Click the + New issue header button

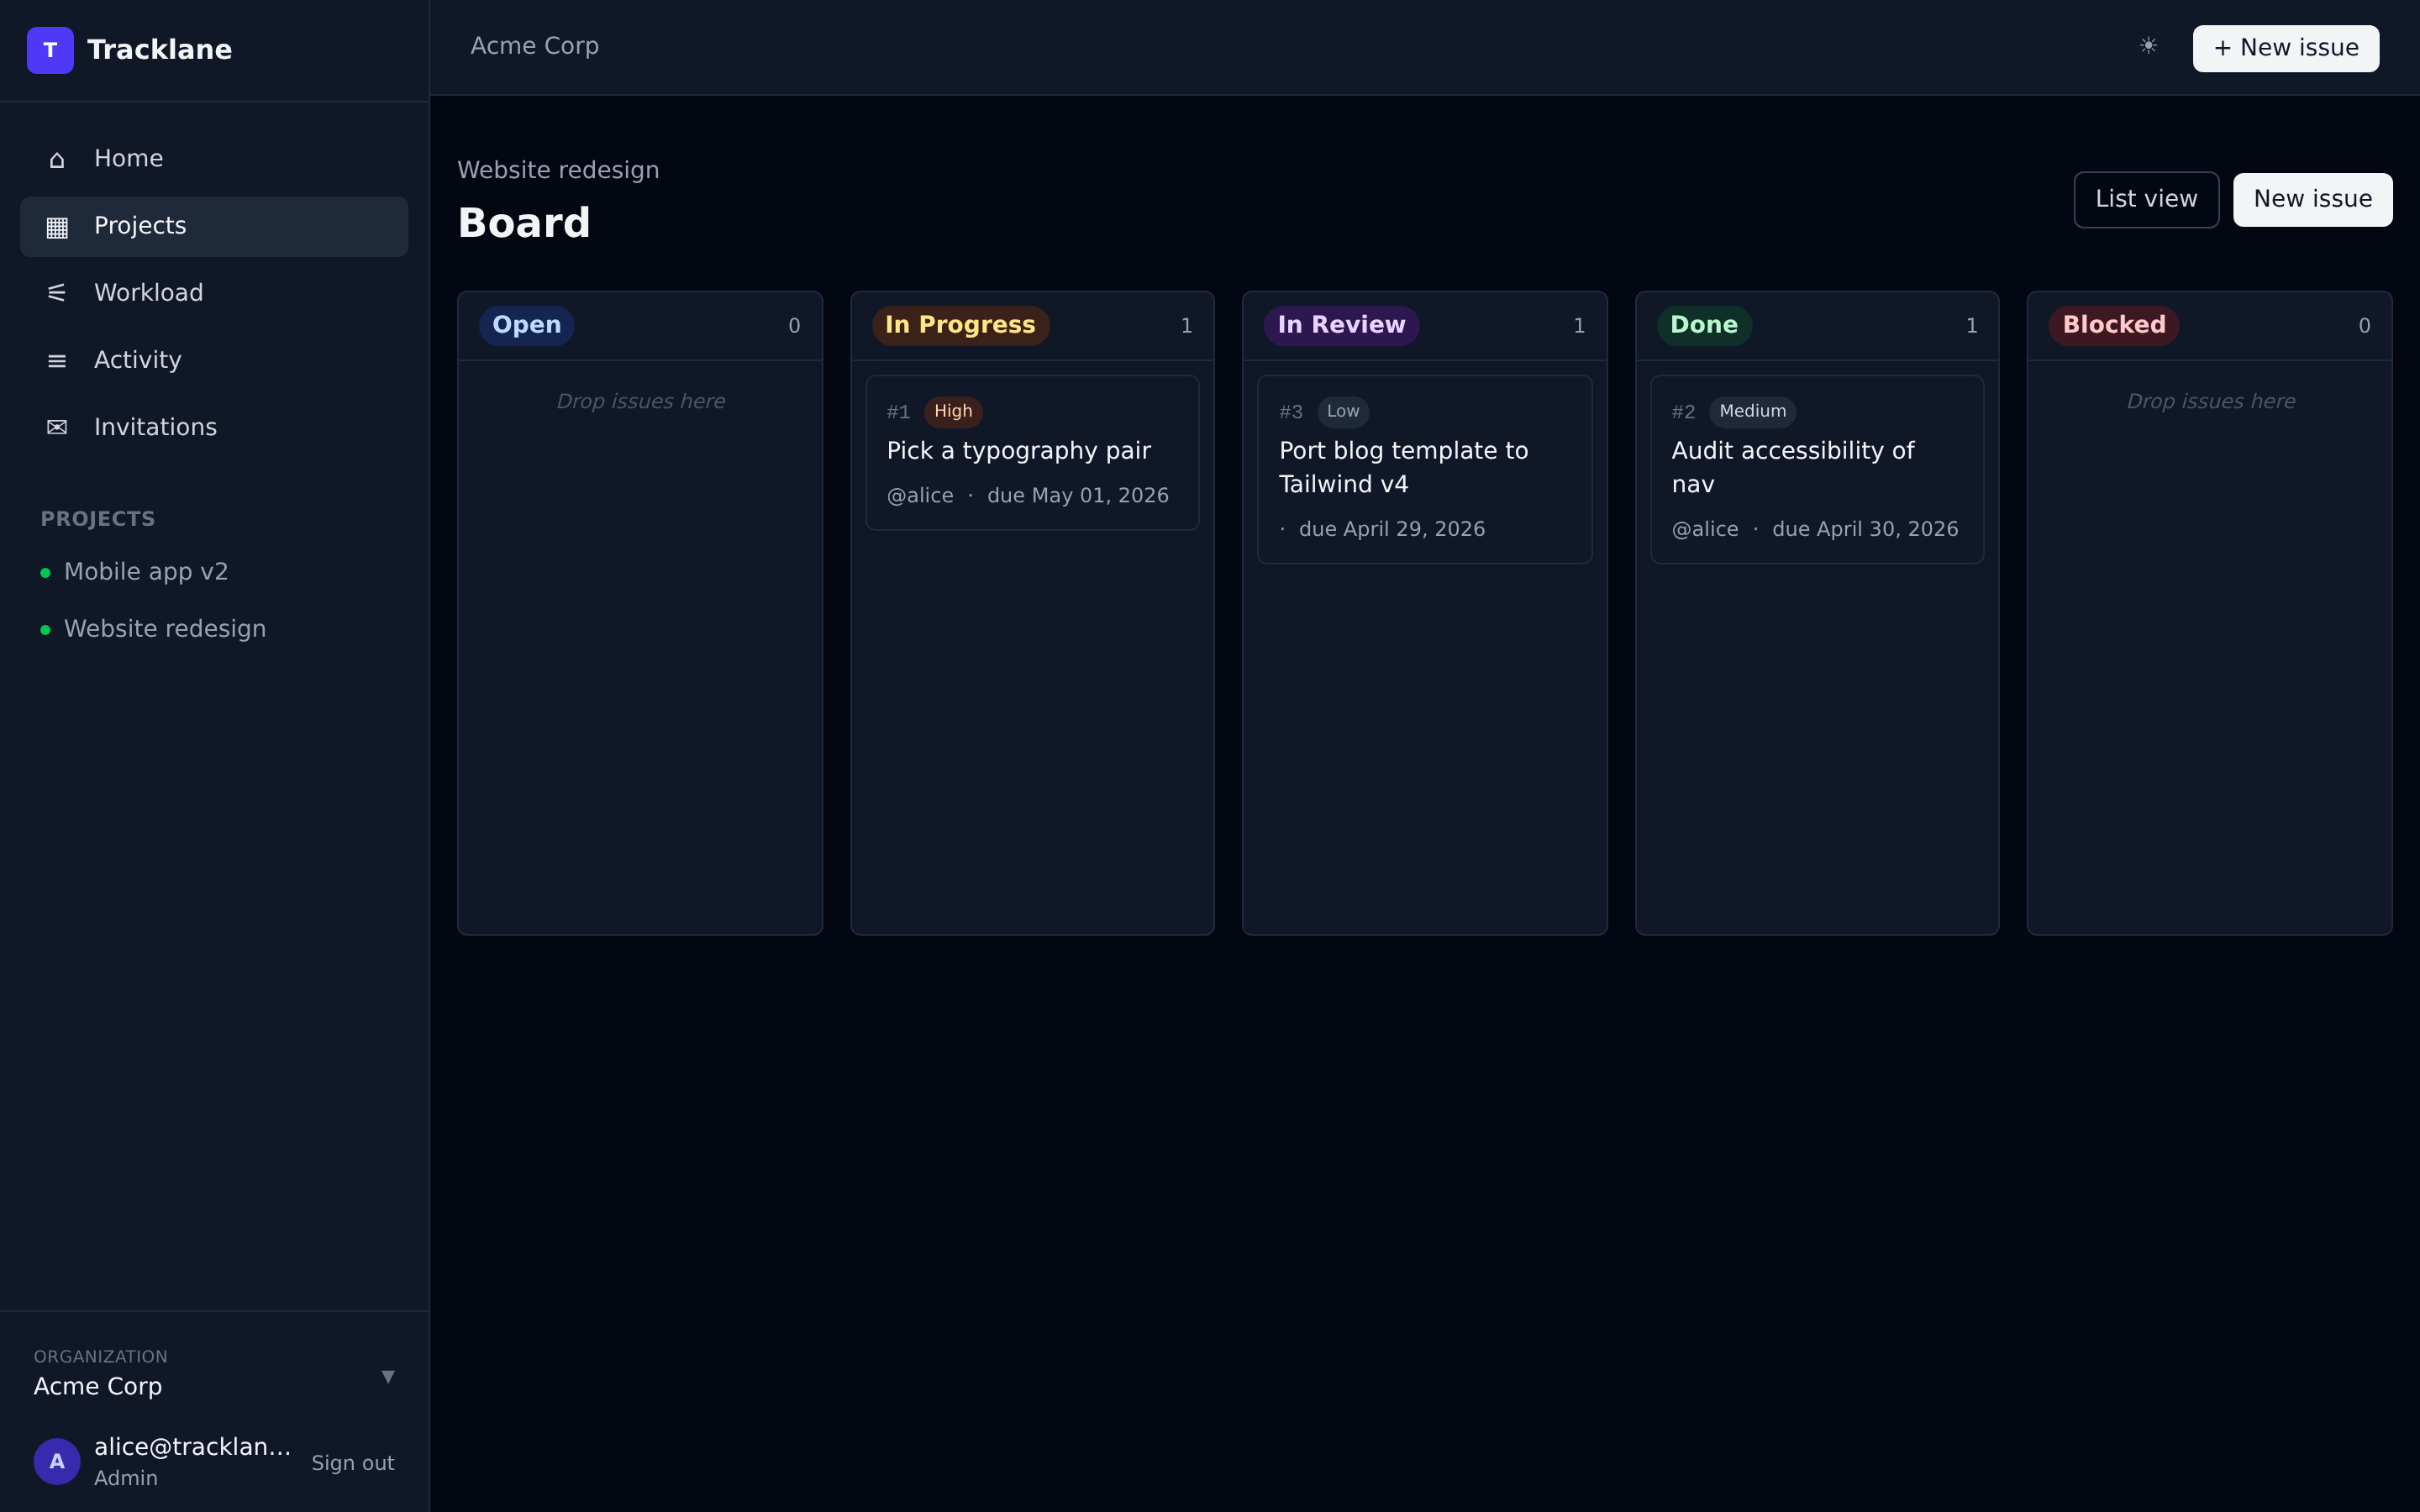(2286, 48)
